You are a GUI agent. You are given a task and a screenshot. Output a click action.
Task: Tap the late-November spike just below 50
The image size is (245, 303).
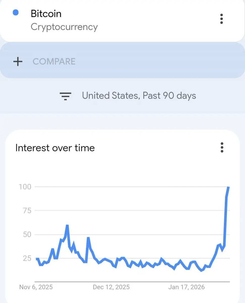[x=88, y=238]
